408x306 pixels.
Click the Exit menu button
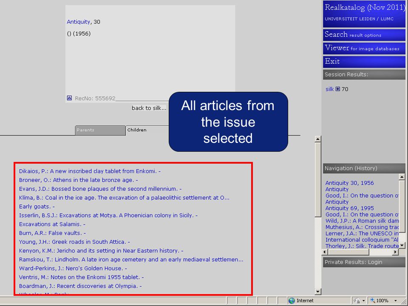[364, 62]
